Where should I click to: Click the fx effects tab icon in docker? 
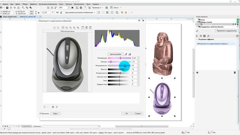coord(208,36)
